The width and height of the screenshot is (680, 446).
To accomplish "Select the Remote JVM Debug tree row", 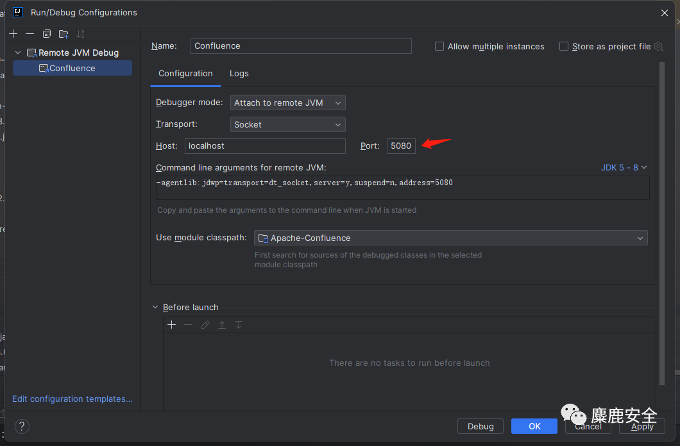I will click(x=72, y=53).
